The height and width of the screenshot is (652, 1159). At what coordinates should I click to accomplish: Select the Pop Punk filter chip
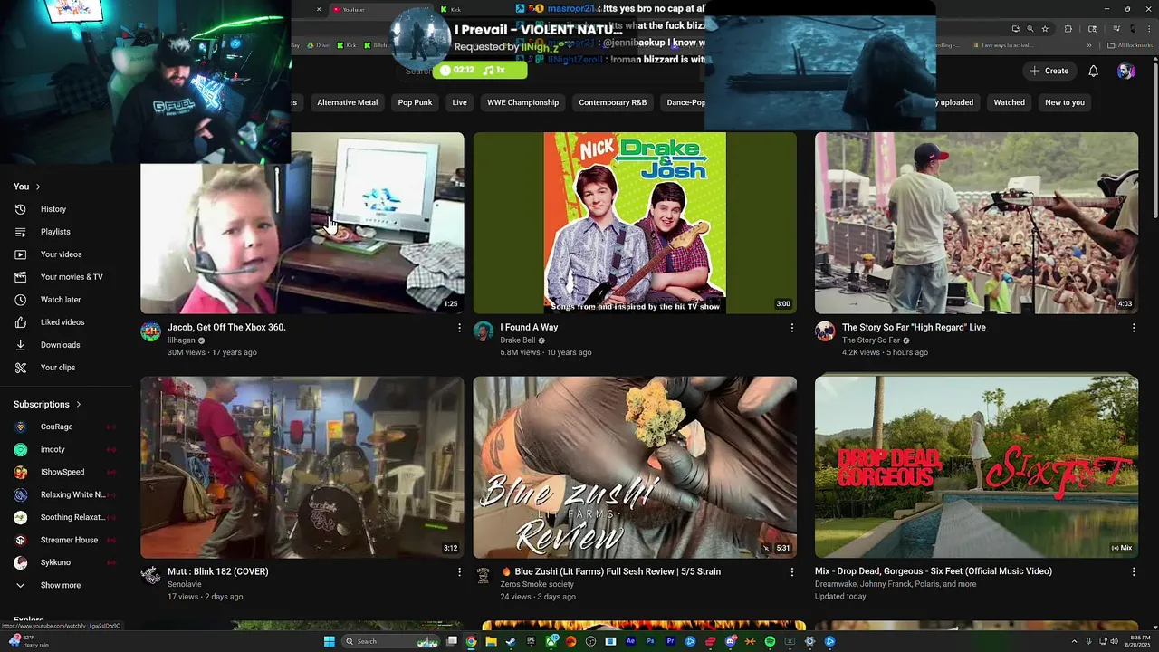415,102
